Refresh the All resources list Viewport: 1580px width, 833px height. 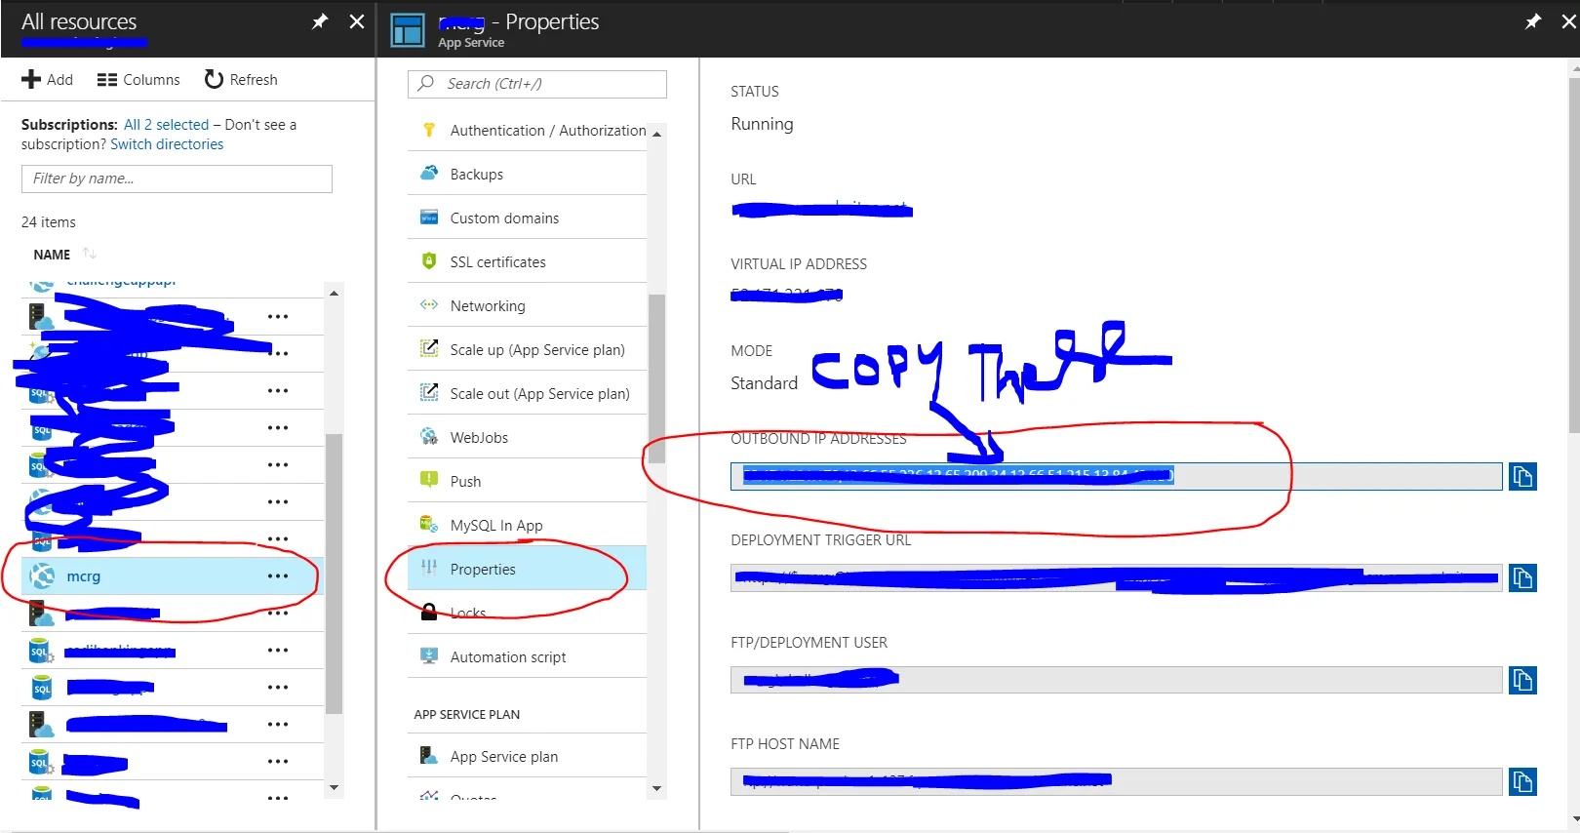241,80
